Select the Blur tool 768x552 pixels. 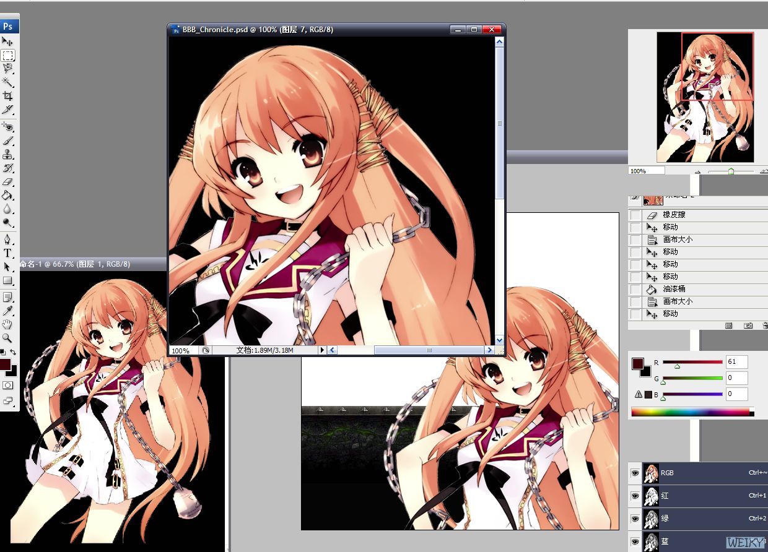[8, 209]
